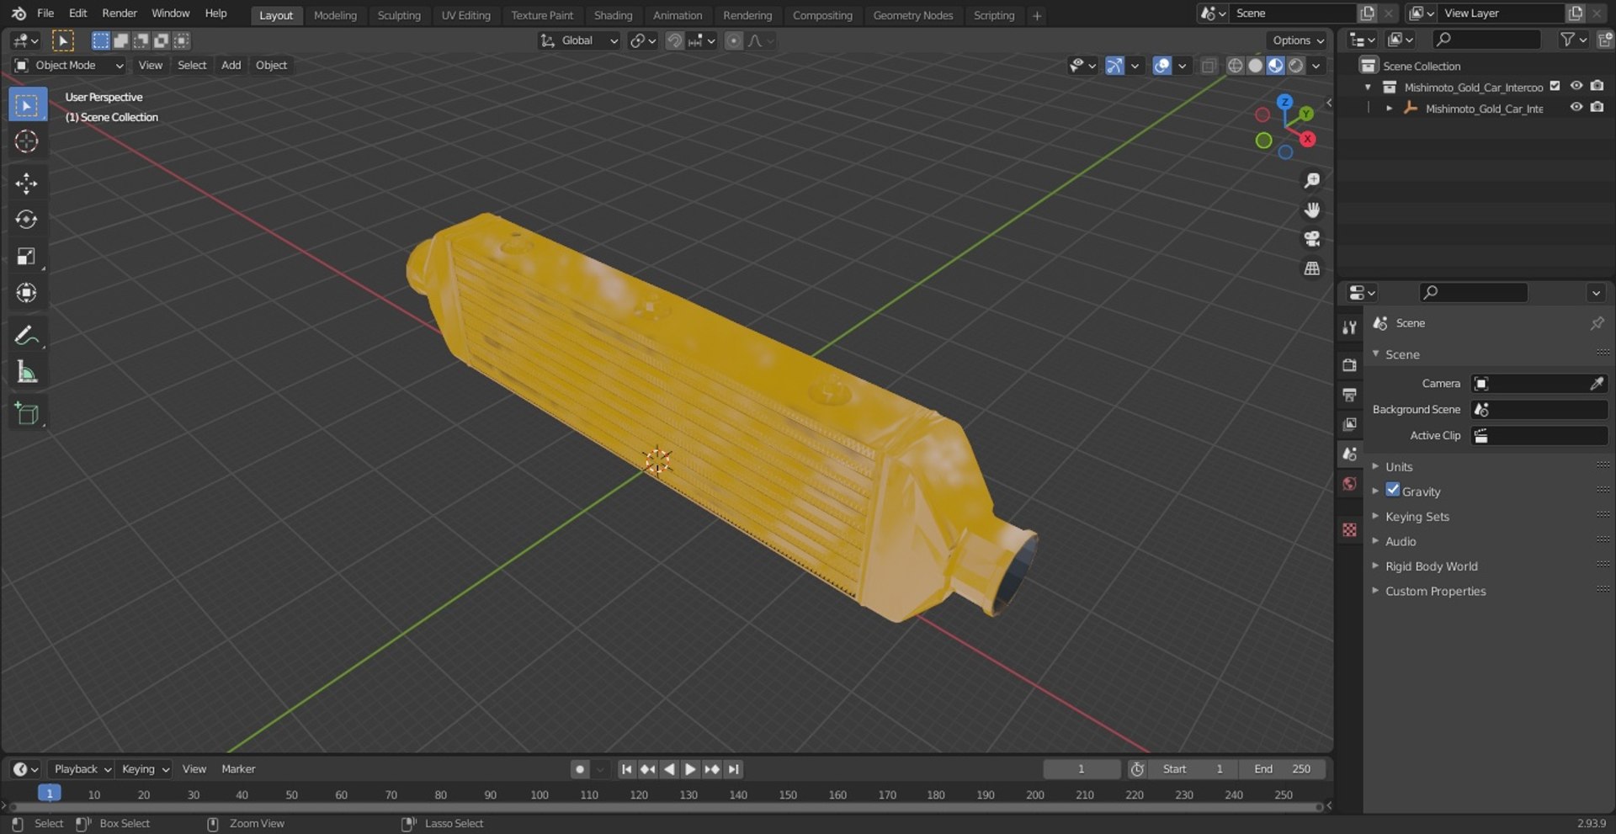Pin the Scene properties panel
Image resolution: width=1616 pixels, height=834 pixels.
point(1597,323)
